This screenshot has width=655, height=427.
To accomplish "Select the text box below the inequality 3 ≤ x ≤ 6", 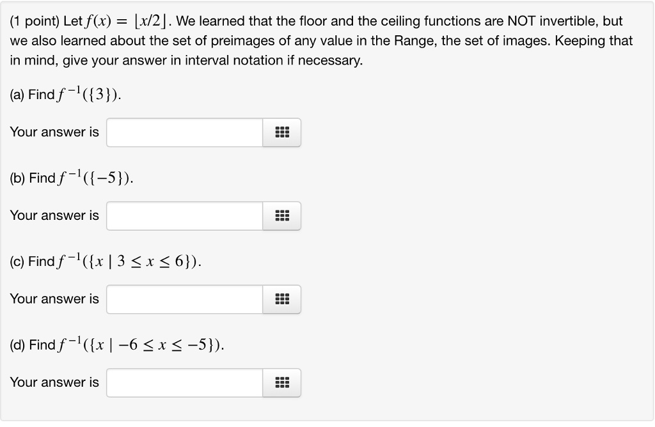I will click(184, 299).
